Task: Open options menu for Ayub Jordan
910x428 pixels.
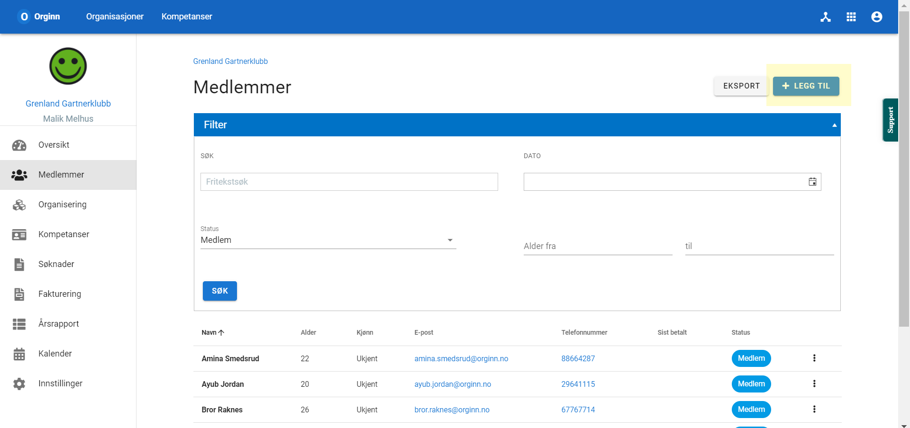Action: (x=814, y=384)
